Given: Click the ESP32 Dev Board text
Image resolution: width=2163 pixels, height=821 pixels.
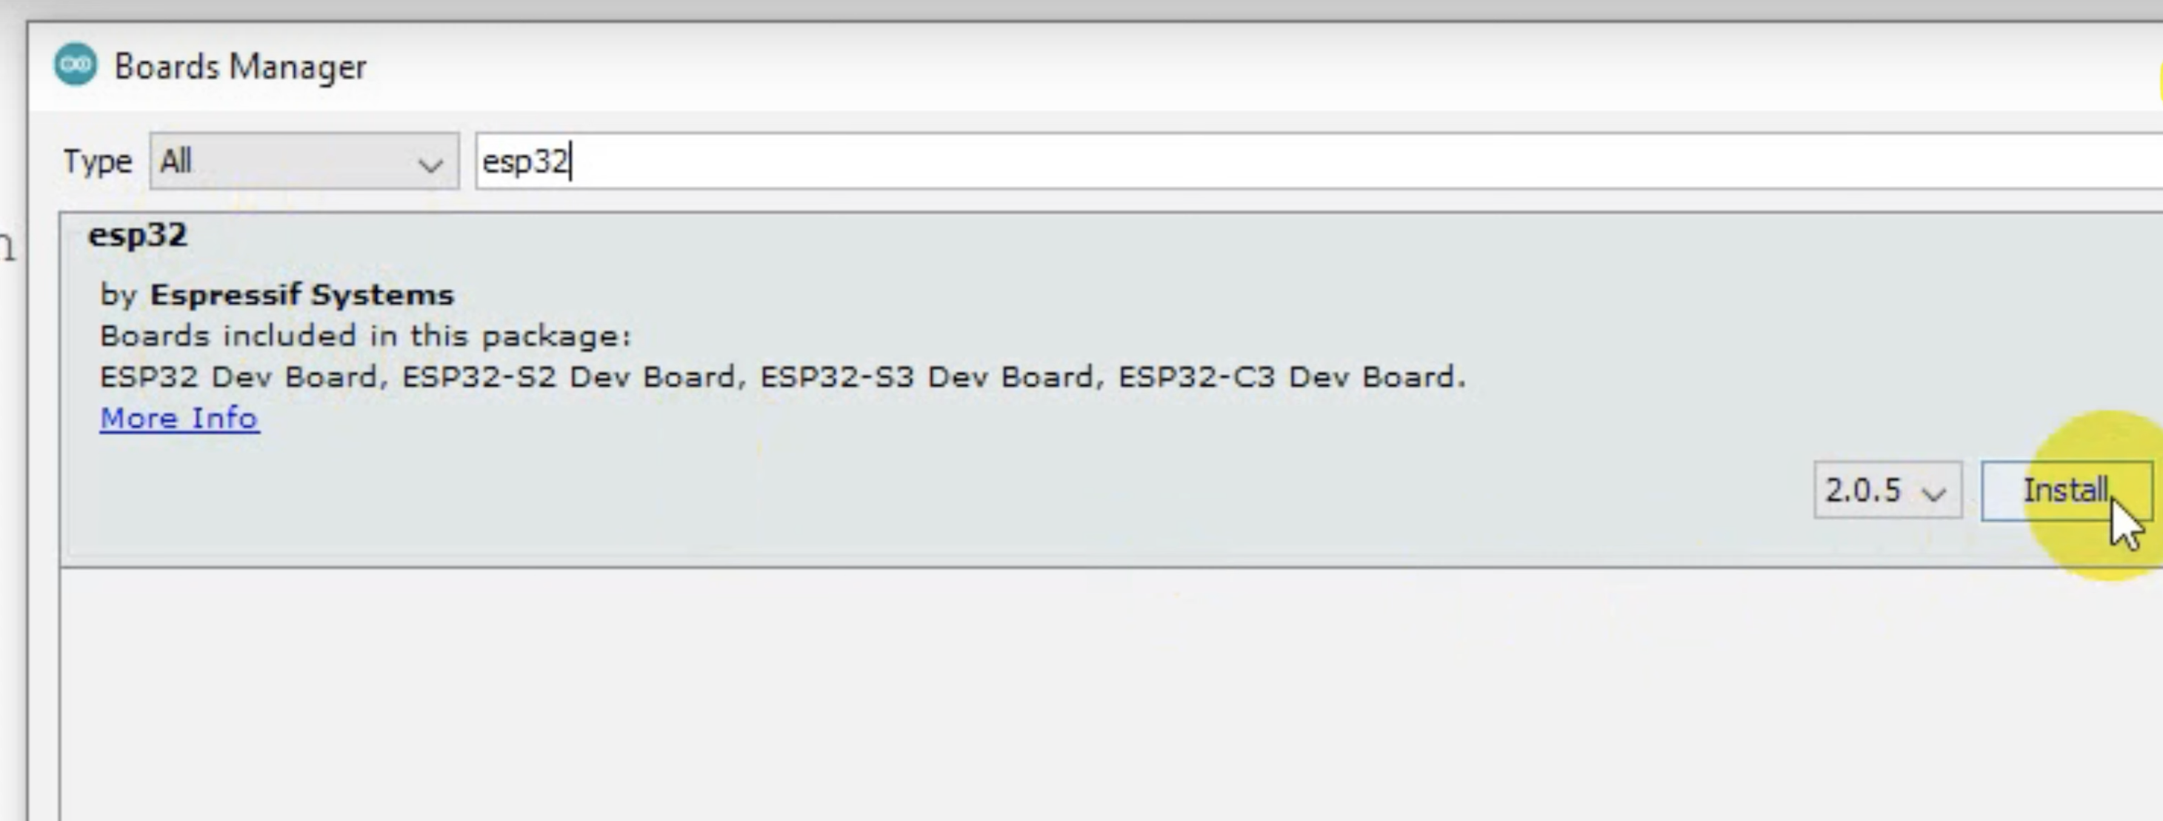Looking at the screenshot, I should click(x=239, y=376).
